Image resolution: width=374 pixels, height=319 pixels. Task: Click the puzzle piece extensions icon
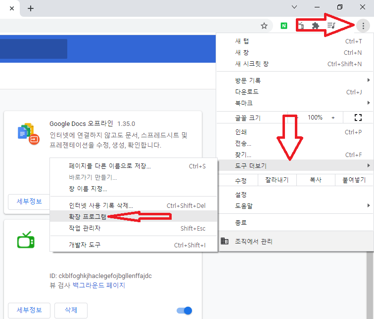point(315,26)
